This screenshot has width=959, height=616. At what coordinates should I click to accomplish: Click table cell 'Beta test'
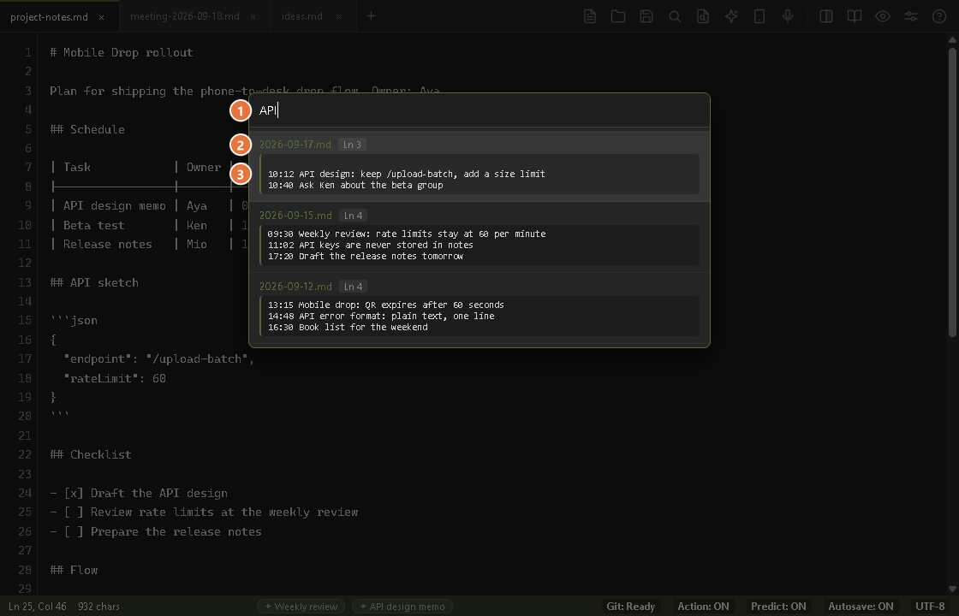93,226
